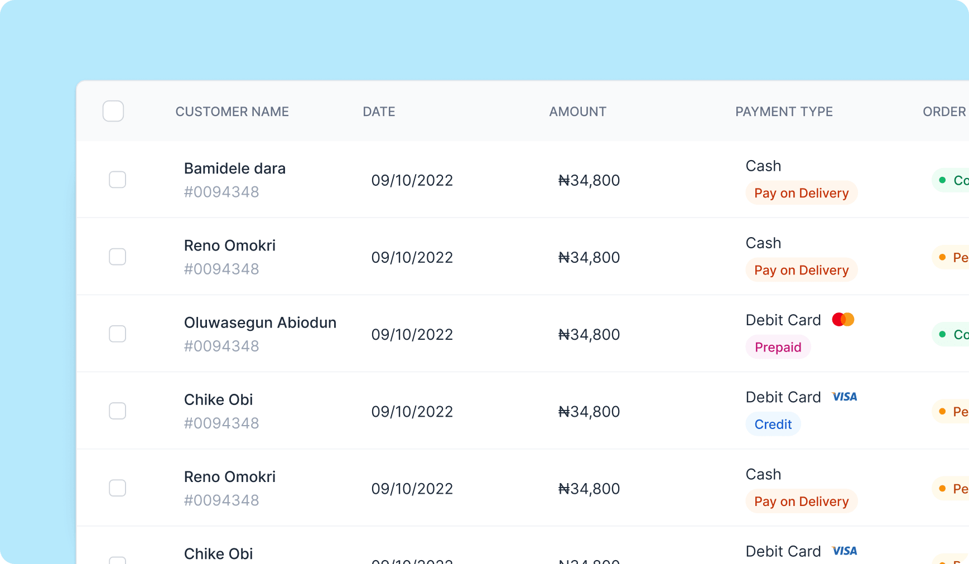The height and width of the screenshot is (564, 969).
Task: Click the green status badge in Oluwasegun Abiodun's row
Action: [951, 334]
